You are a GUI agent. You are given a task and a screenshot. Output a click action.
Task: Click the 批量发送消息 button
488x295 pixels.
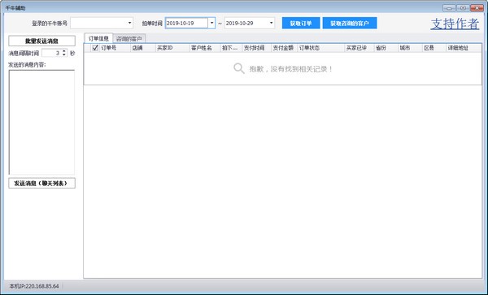click(x=41, y=41)
